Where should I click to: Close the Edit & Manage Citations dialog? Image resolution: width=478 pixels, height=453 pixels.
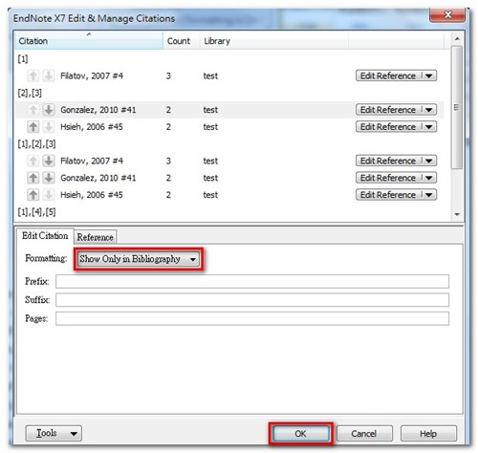click(447, 14)
